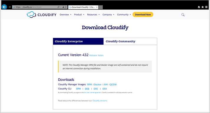The height and width of the screenshot is (113, 210).
Task: Open the AMI manager image link
Action: tap(106, 84)
